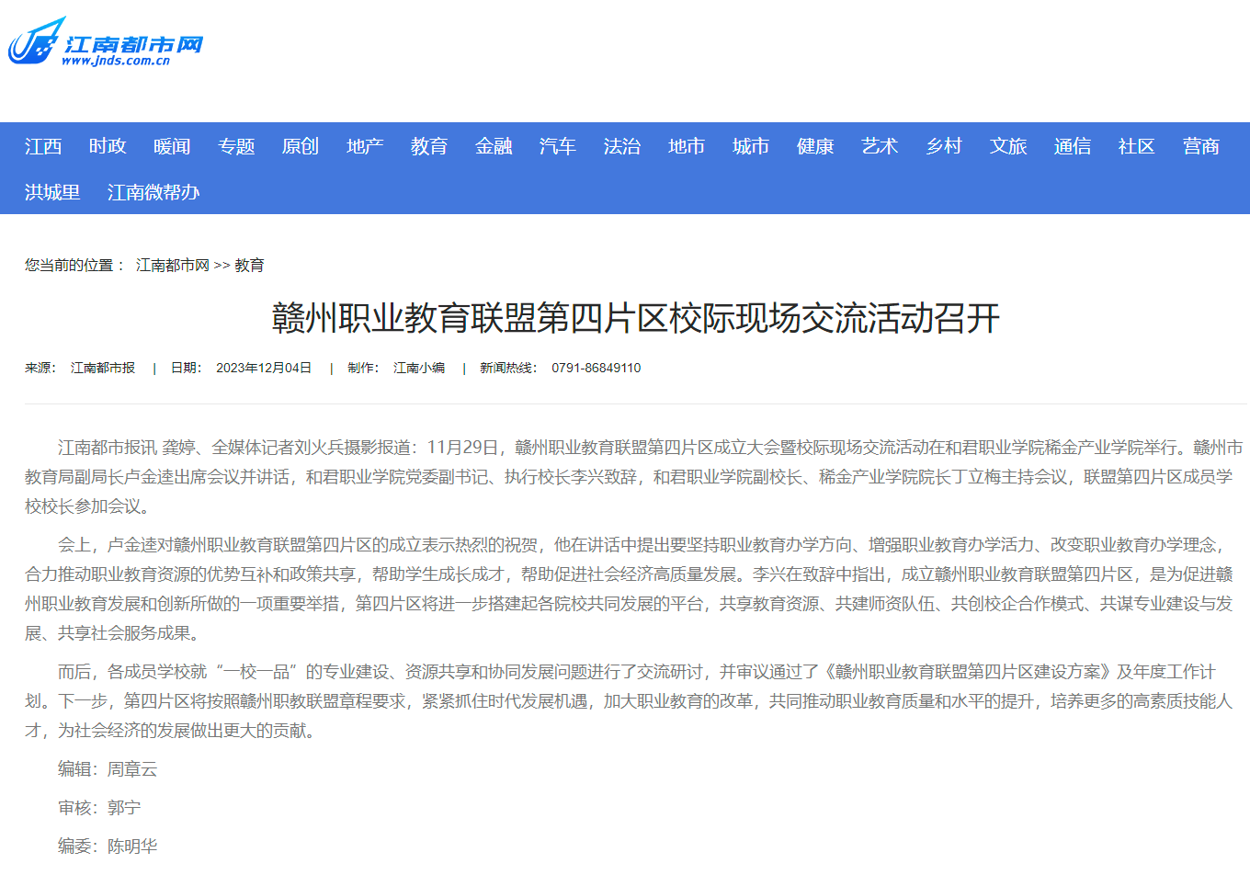Click the 洪城里 navigation link
1250x875 pixels.
click(x=52, y=192)
